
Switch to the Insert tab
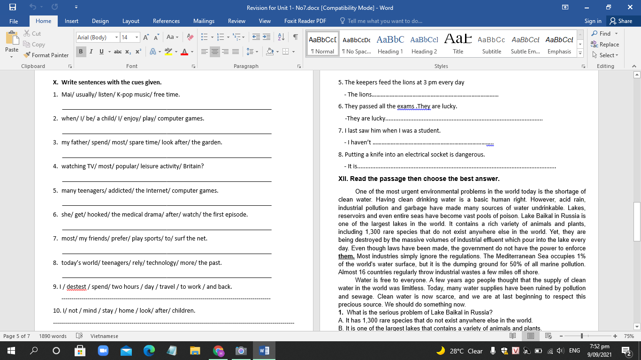(x=72, y=21)
